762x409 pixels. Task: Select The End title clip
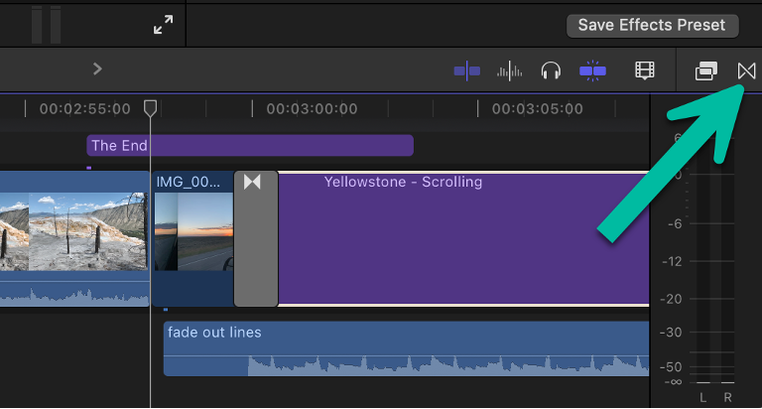pos(250,145)
